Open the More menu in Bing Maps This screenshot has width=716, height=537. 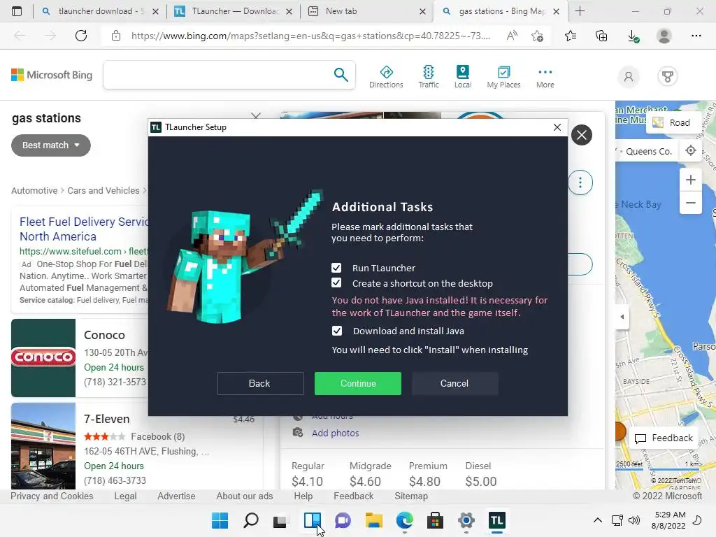click(x=545, y=77)
